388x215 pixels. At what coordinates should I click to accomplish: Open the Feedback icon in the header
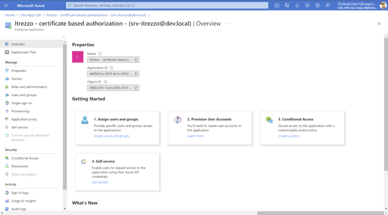[328, 5]
